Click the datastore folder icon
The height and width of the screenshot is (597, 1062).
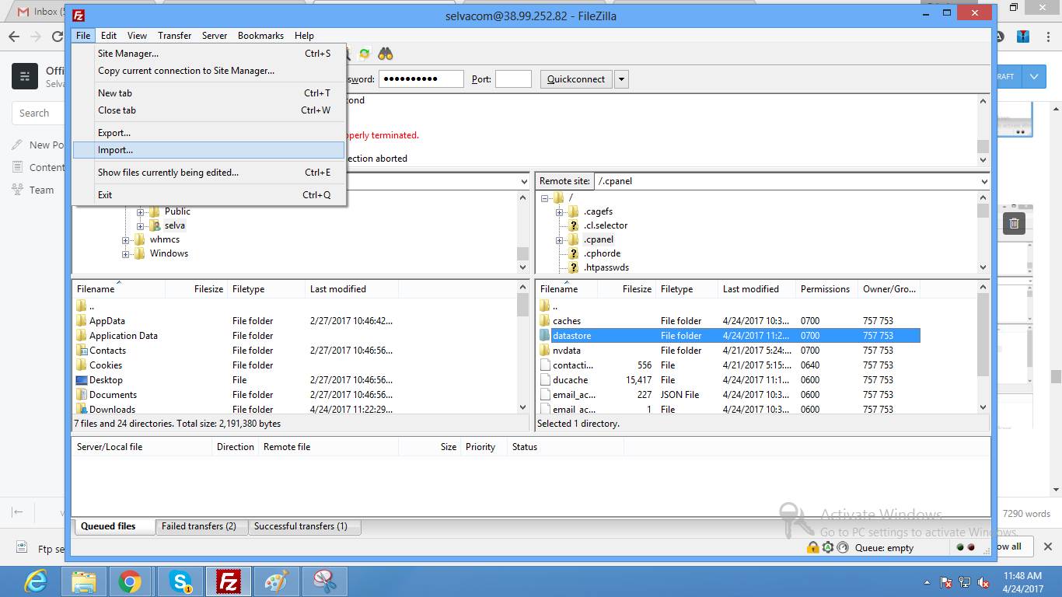pos(545,336)
